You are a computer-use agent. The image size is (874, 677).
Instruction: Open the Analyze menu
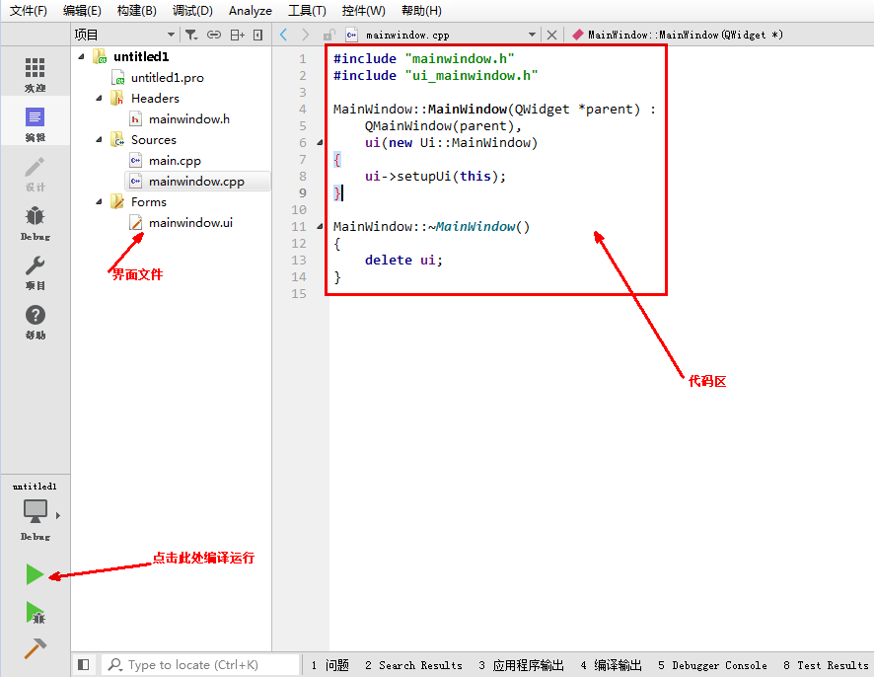point(251,11)
